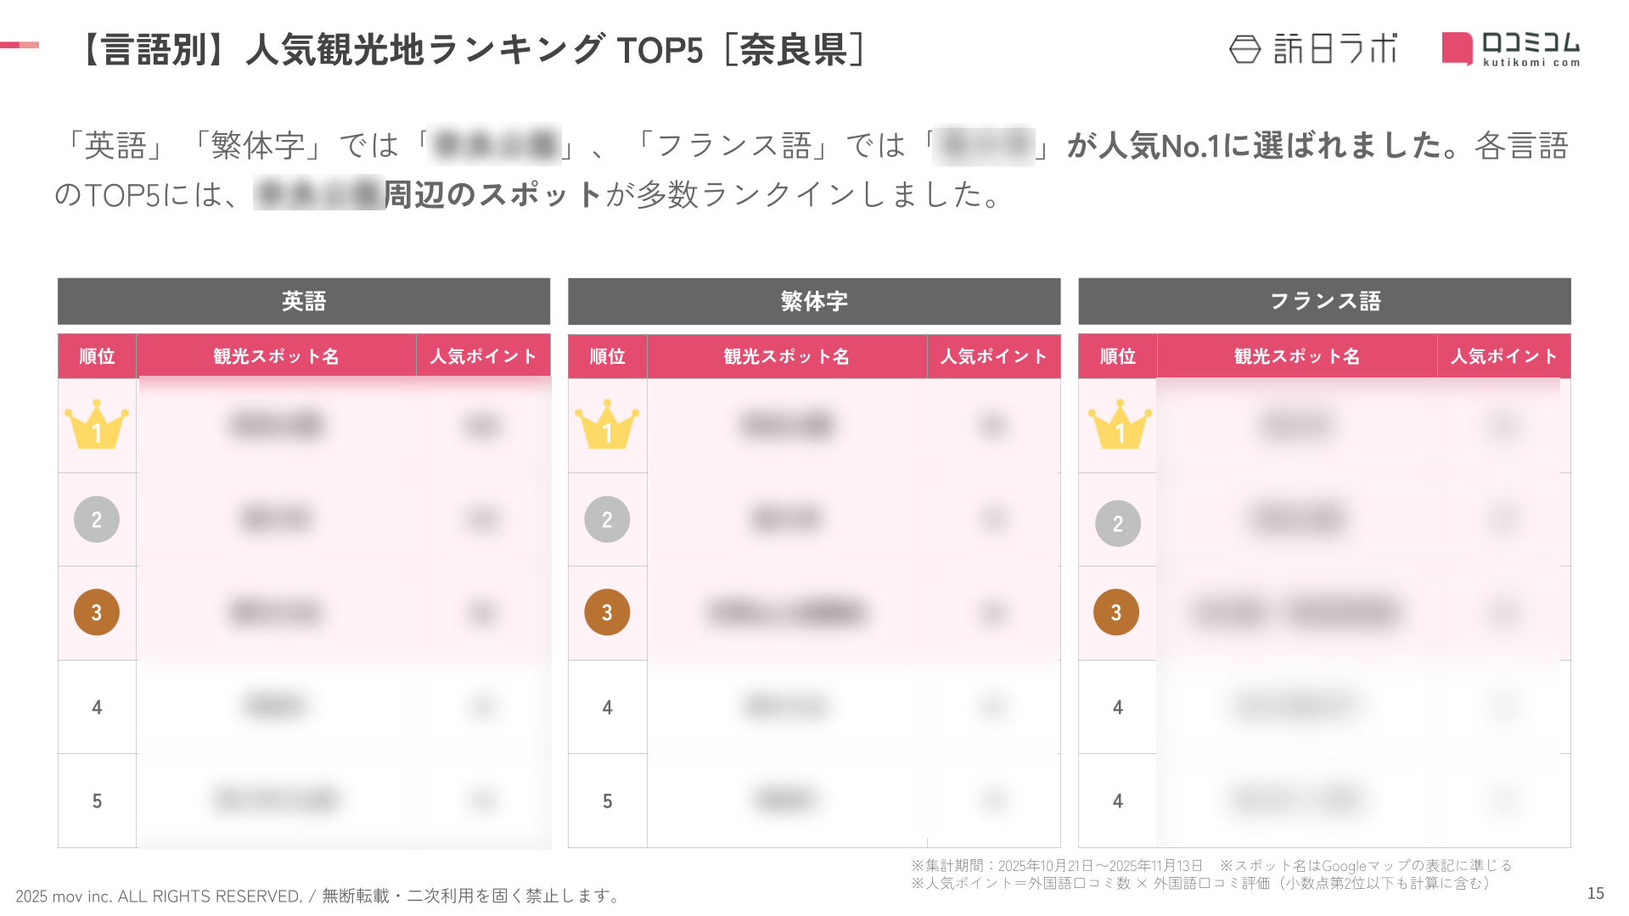This screenshot has height=916, width=1629.
Task: Click the red accent bar beside title
Action: [x=20, y=45]
